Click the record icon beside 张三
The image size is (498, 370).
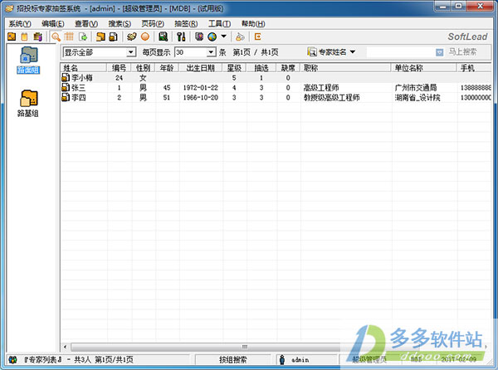click(66, 87)
